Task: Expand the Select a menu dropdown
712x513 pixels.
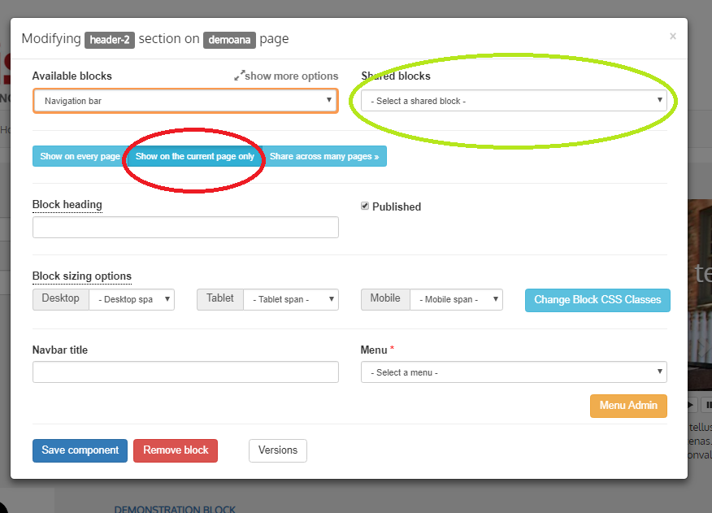Action: 514,372
